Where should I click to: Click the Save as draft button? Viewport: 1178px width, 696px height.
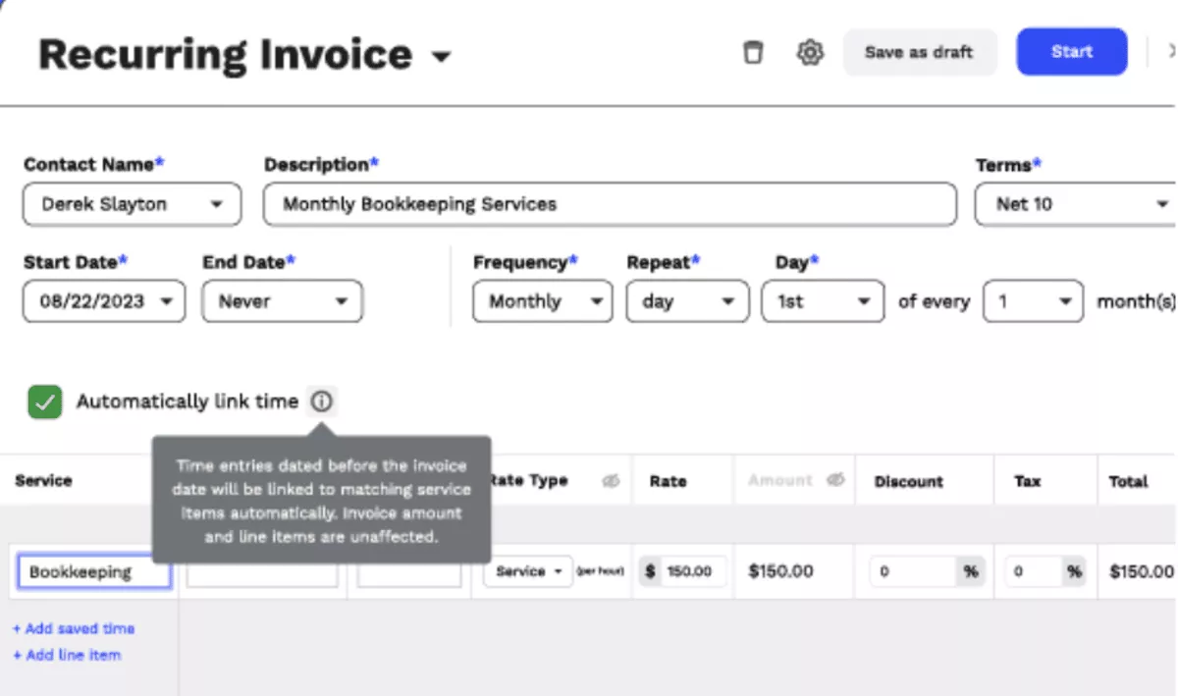click(919, 52)
